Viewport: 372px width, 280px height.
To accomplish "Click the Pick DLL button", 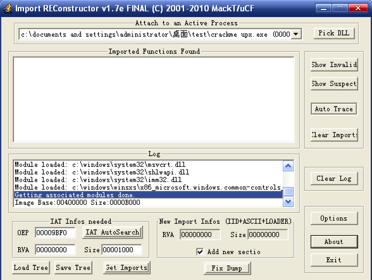I will 334,33.
